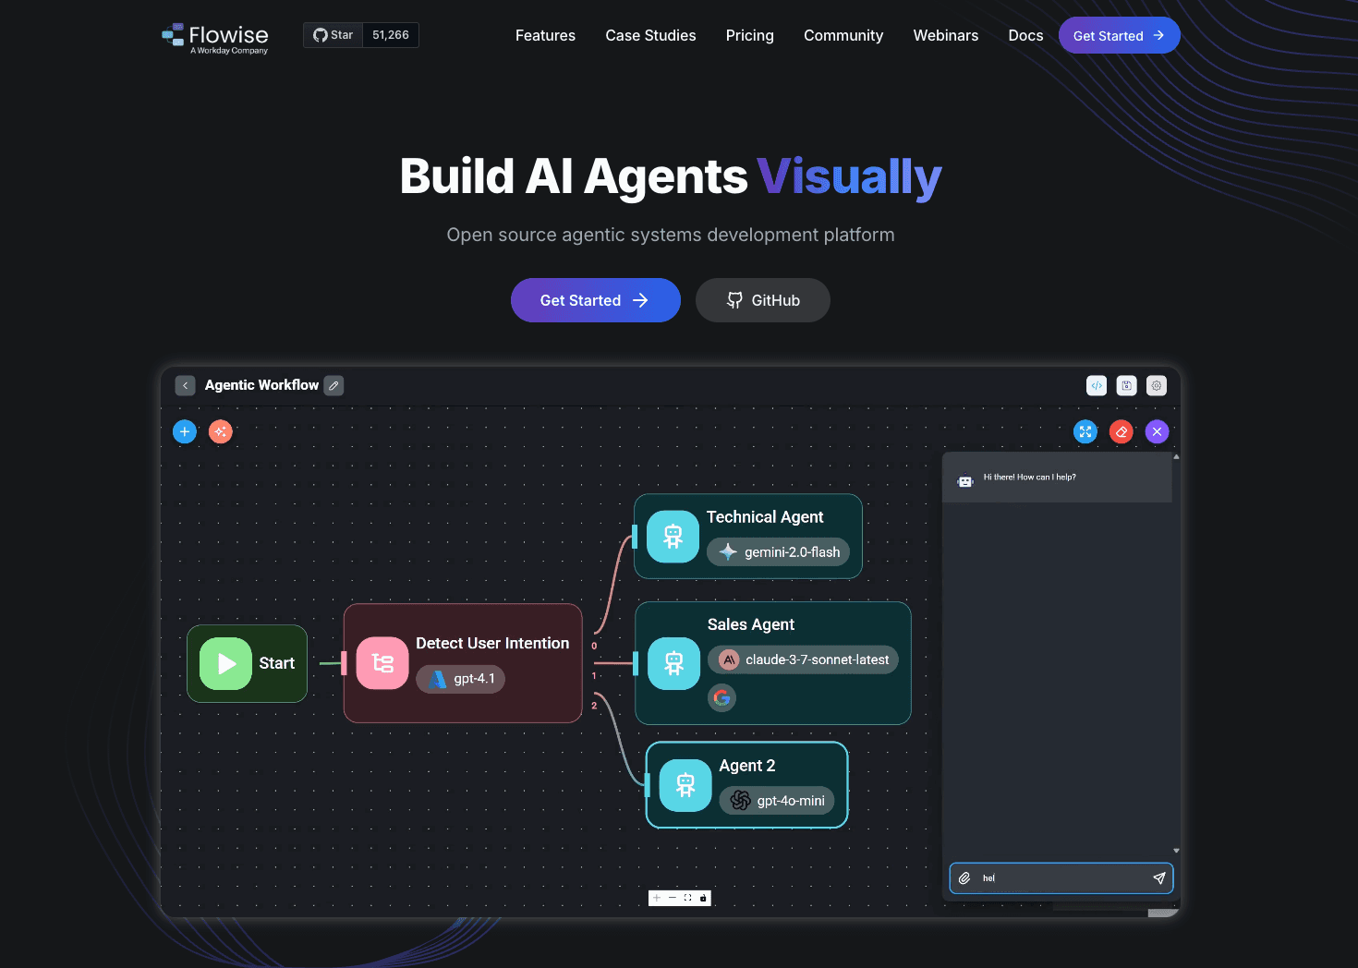Click the GitHub Star button
Image resolution: width=1358 pixels, height=968 pixels.
click(x=333, y=35)
